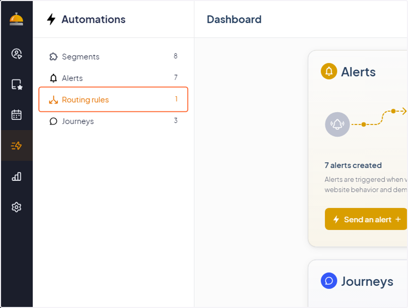This screenshot has height=308, width=408.
Task: Click the Dashboard page title
Action: (234, 19)
